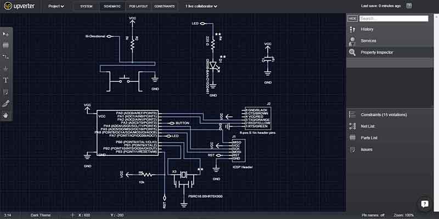This screenshot has height=219, width=439.
Task: Click the Property Inspector magnifier icon
Action: pyautogui.click(x=352, y=52)
